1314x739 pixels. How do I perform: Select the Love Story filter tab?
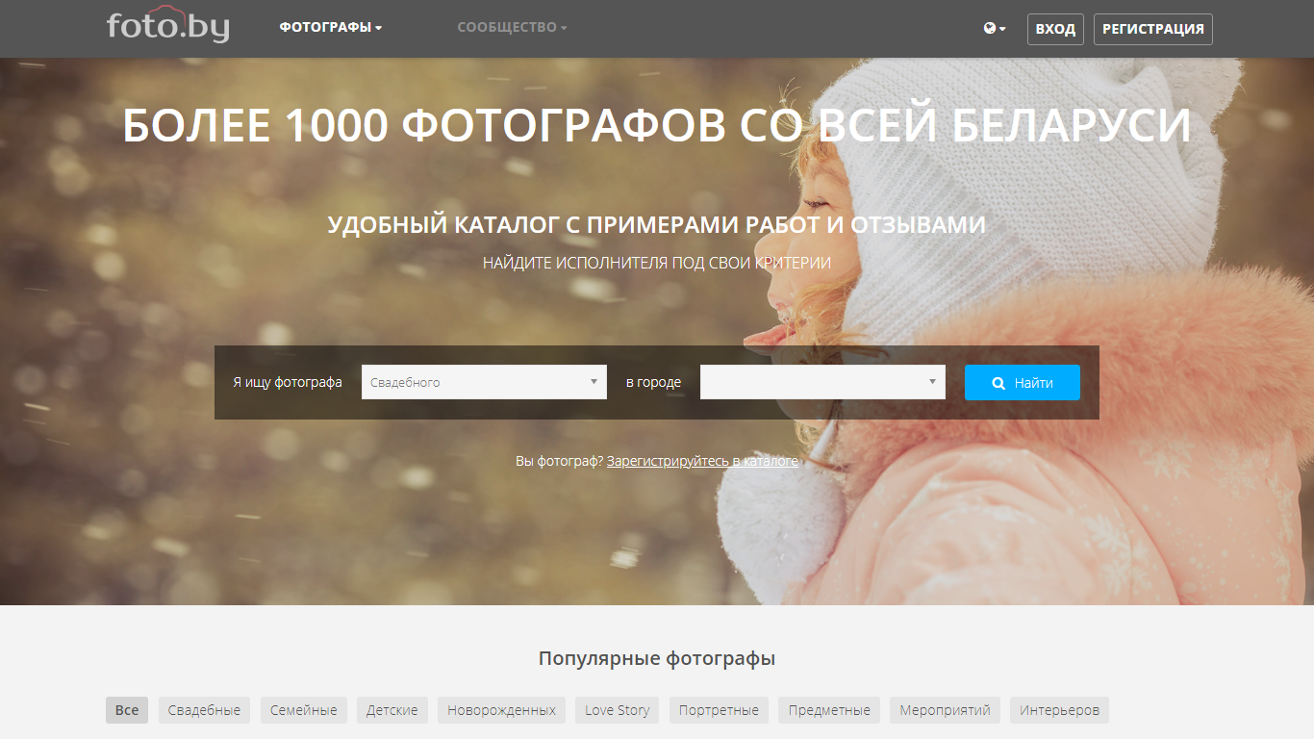(618, 710)
